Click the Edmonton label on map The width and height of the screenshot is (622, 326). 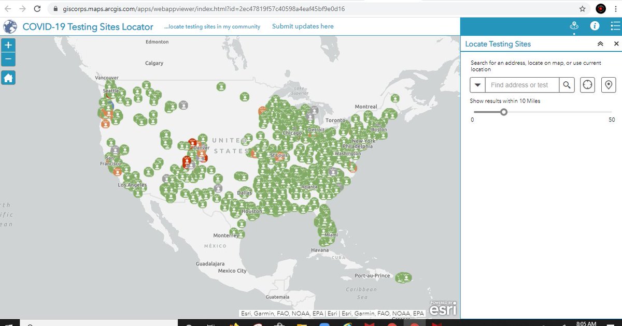158,41
